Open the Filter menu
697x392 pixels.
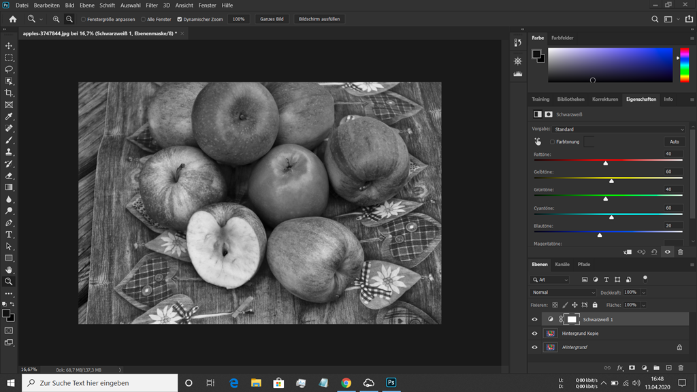tap(152, 5)
